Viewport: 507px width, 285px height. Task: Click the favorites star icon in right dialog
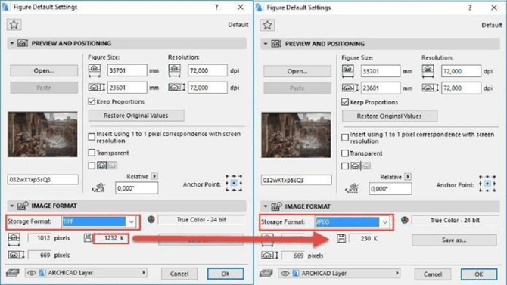click(267, 25)
